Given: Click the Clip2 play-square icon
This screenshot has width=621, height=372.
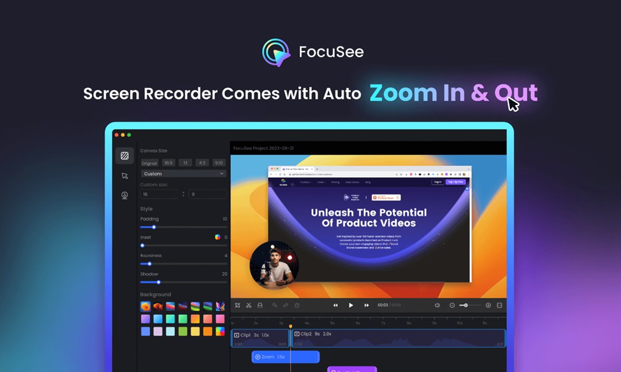Looking at the screenshot, I should 297,334.
